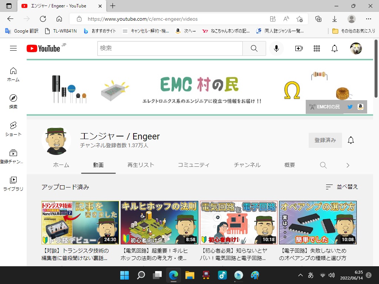Screen dimensions: 379x284
Task: Refresh the page
Action: 43,19
